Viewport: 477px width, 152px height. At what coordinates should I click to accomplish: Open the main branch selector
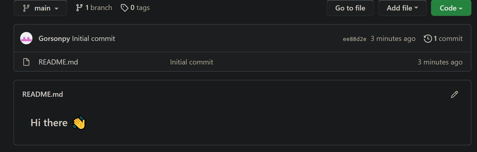[x=40, y=8]
